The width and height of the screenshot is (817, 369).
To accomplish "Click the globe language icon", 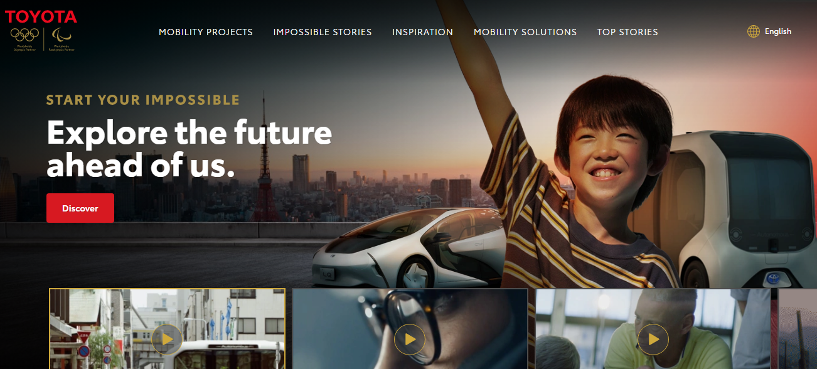I will pyautogui.click(x=754, y=31).
